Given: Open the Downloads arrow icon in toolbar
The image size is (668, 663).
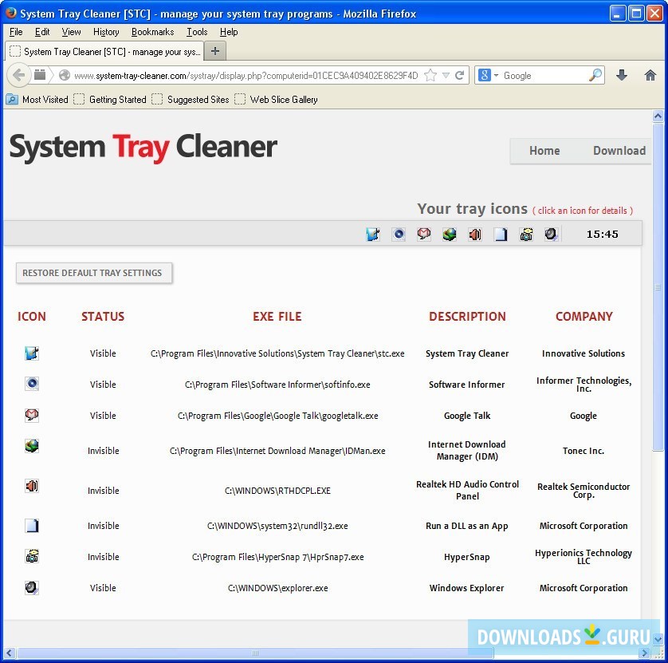Looking at the screenshot, I should click(622, 76).
